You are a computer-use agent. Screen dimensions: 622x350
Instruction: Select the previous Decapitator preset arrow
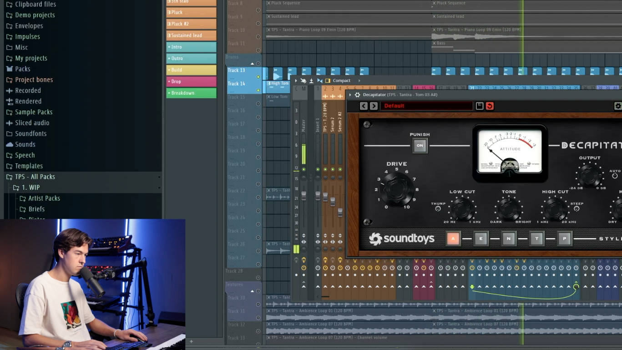(364, 106)
